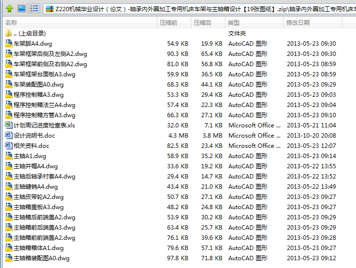Select the file name 车架框架台面板A3.dwg
This screenshot has width=356, height=268.
(x=44, y=74)
